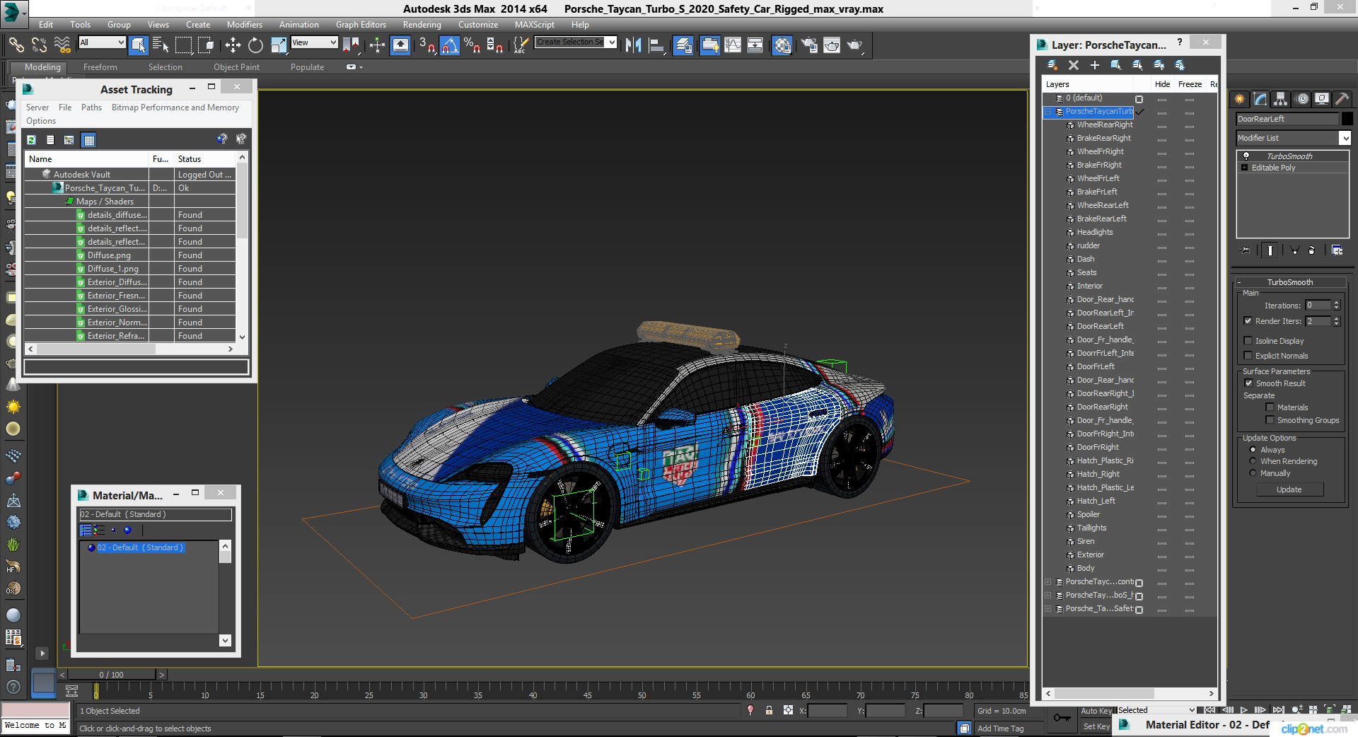Click the Iterations value field
The width and height of the screenshot is (1358, 737).
(1318, 306)
